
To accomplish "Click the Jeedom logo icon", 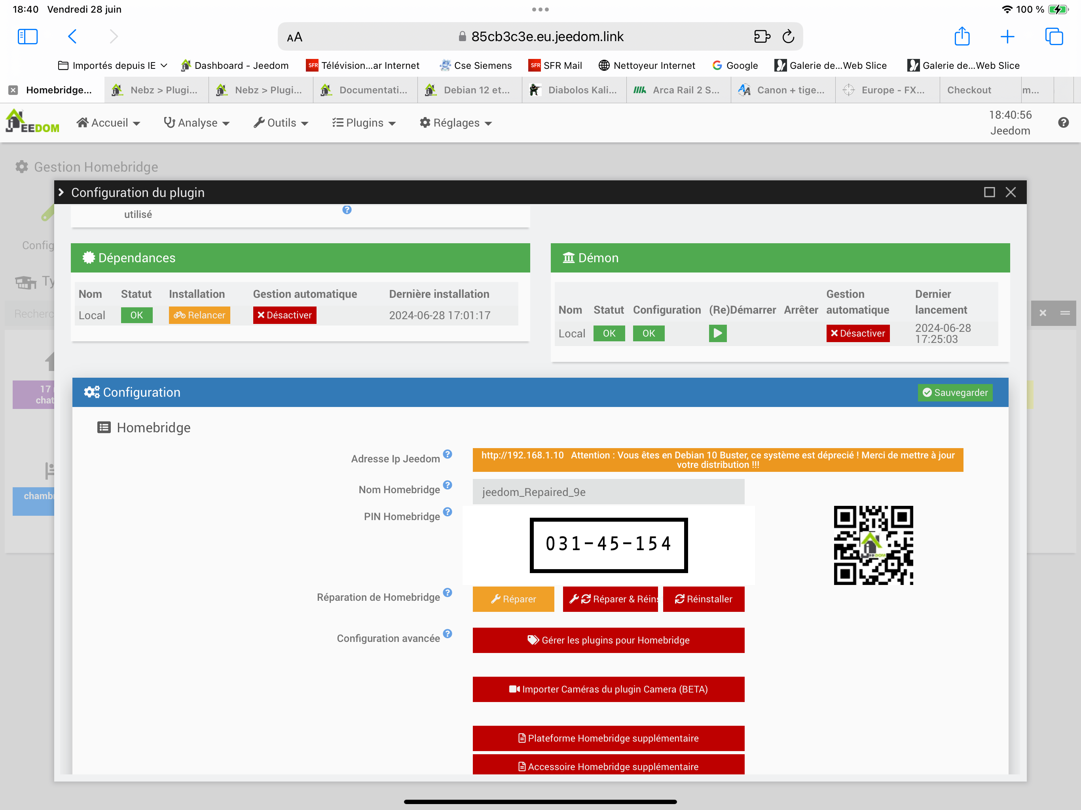I will click(x=32, y=122).
